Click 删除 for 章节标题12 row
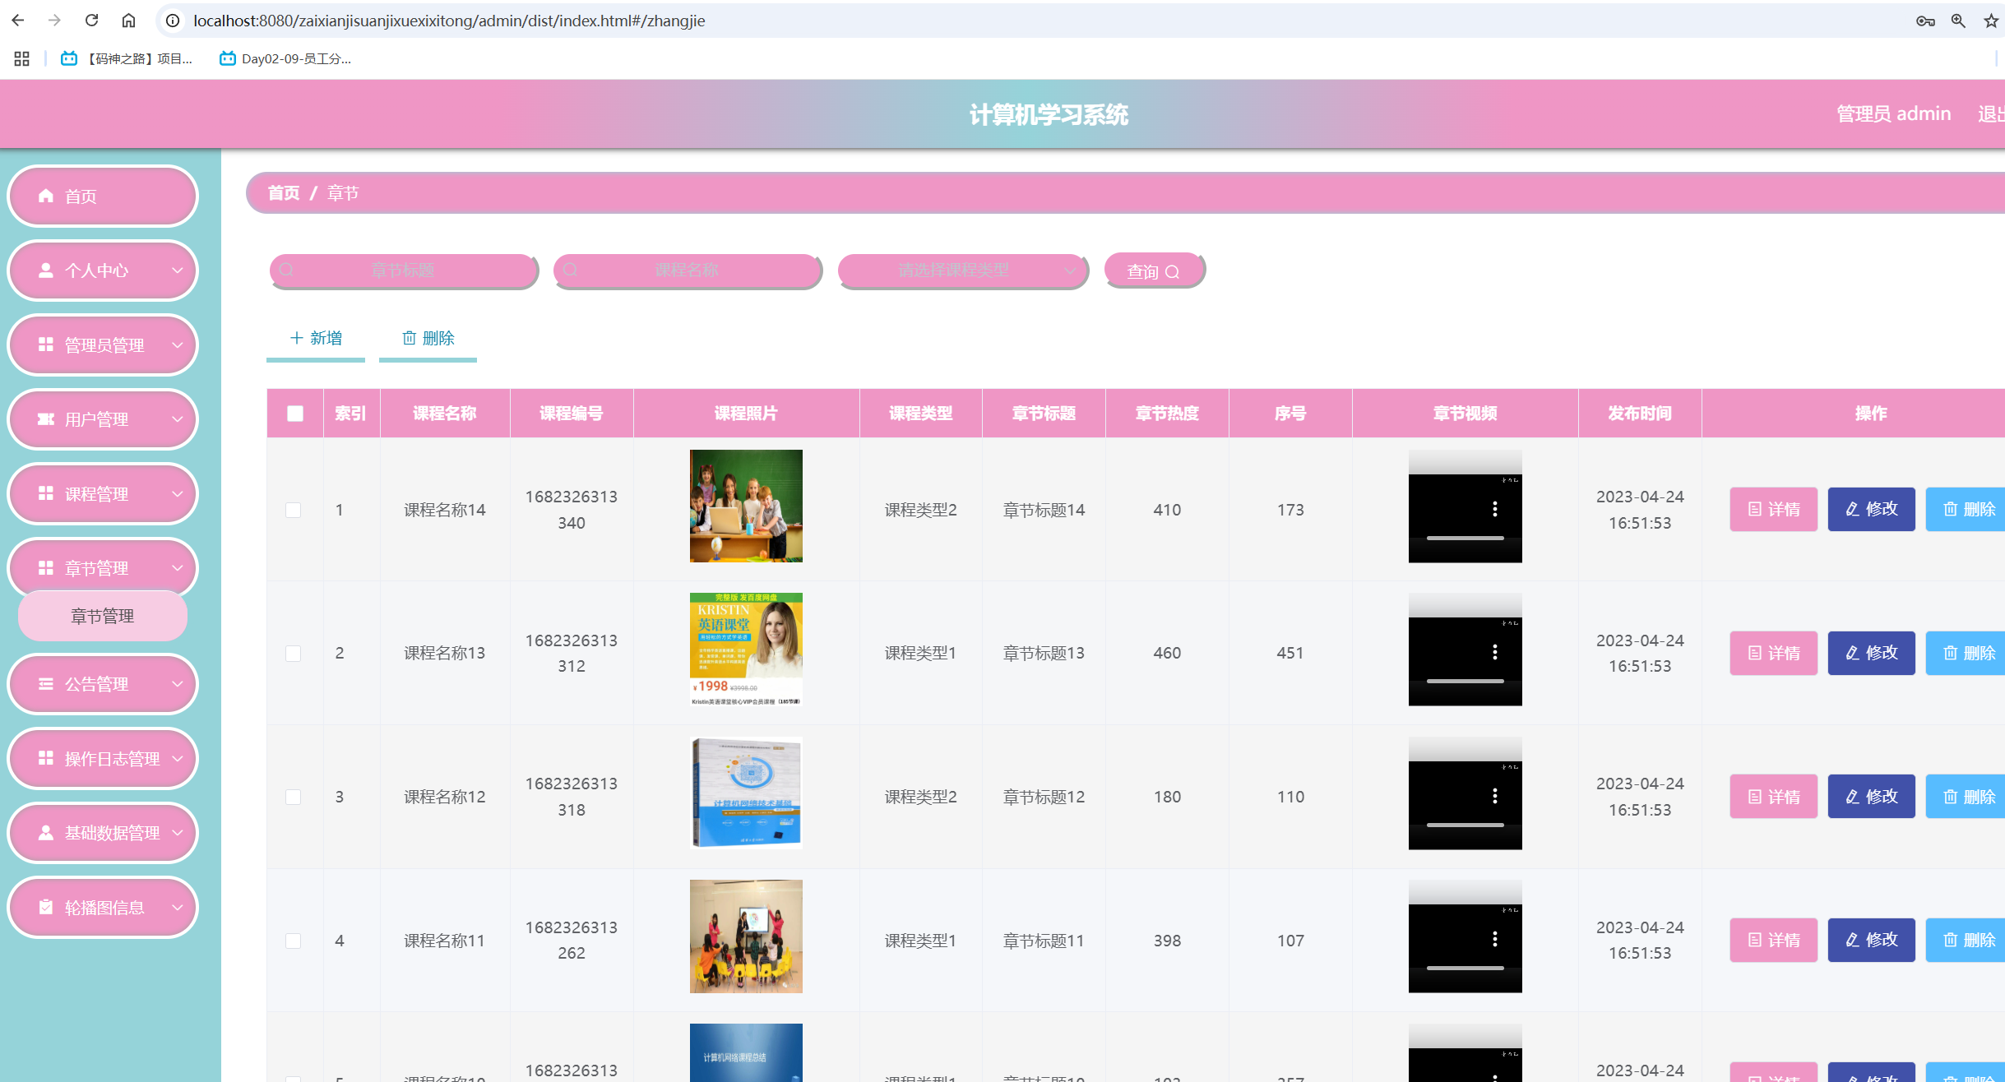This screenshot has width=2005, height=1082. coord(1966,796)
